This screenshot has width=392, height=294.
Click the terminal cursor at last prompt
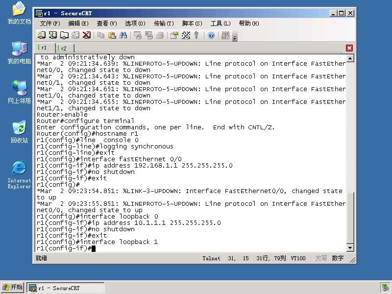[x=94, y=248]
